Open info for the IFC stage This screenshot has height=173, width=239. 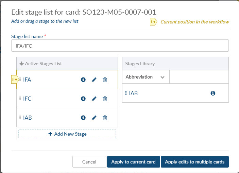83,99
